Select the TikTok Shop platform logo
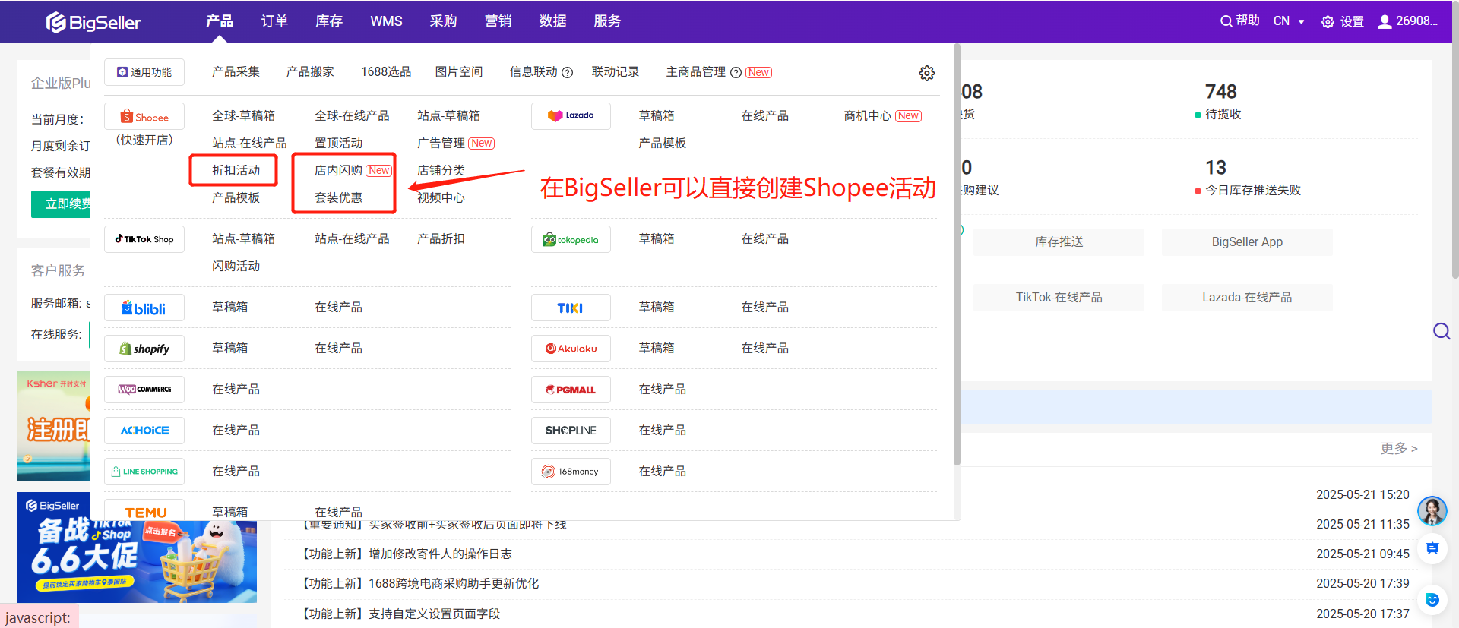Image resolution: width=1459 pixels, height=628 pixels. coord(144,239)
